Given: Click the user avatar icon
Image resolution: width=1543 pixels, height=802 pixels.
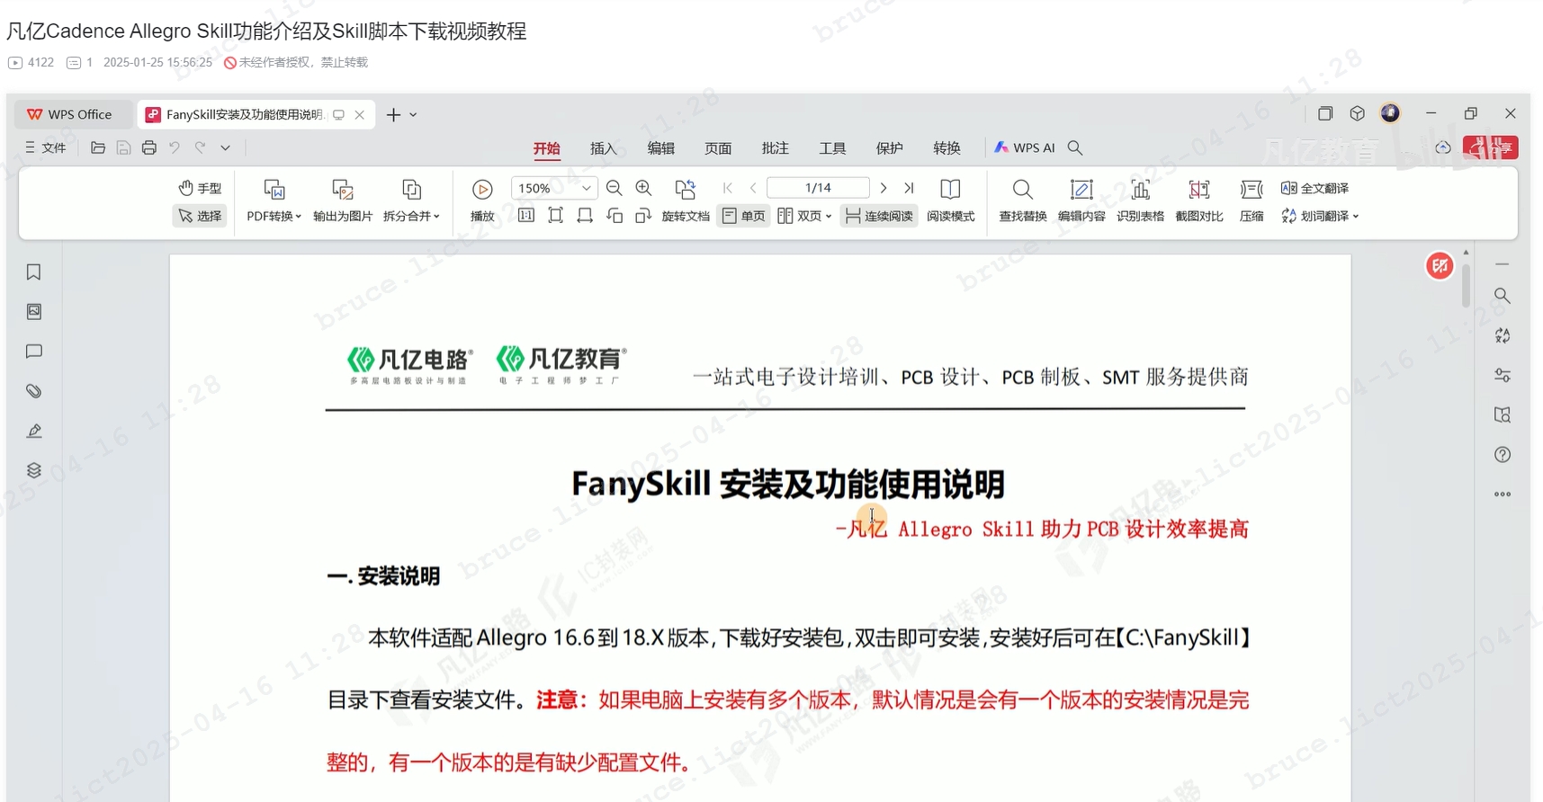Looking at the screenshot, I should 1390,113.
